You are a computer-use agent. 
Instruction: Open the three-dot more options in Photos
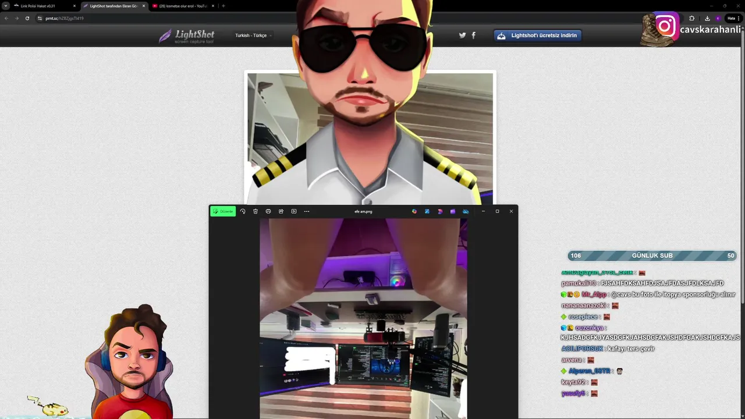(x=307, y=211)
